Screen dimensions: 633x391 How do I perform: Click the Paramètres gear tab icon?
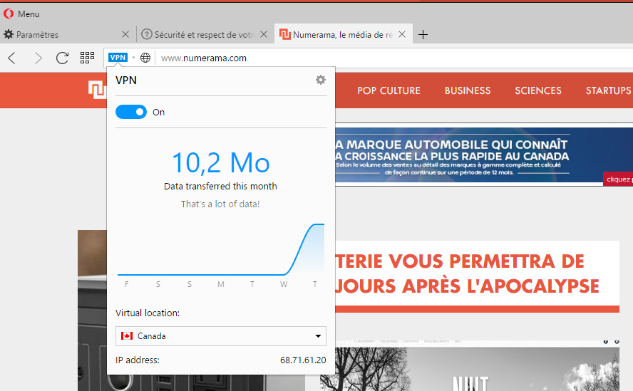(9, 35)
